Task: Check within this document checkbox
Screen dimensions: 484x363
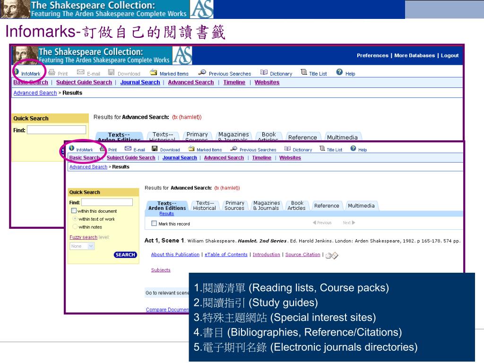Action: click(x=74, y=210)
